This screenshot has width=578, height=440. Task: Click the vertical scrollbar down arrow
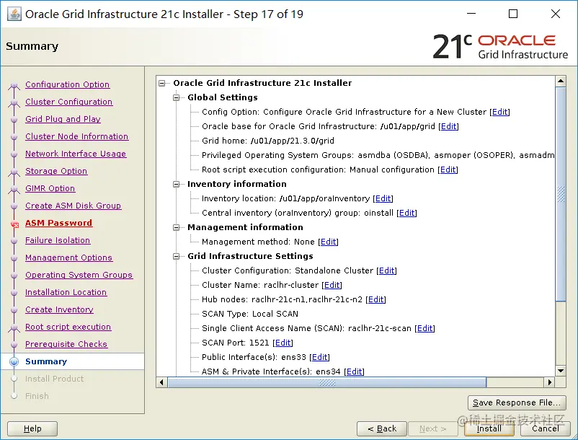(561, 371)
